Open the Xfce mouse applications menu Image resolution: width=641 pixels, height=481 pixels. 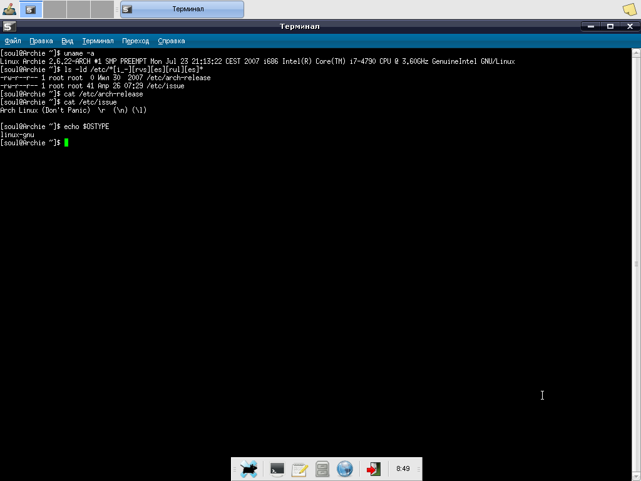(248, 468)
